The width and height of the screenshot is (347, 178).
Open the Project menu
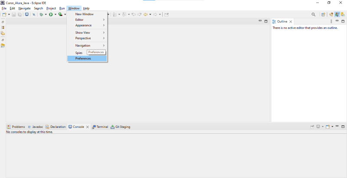(x=51, y=8)
